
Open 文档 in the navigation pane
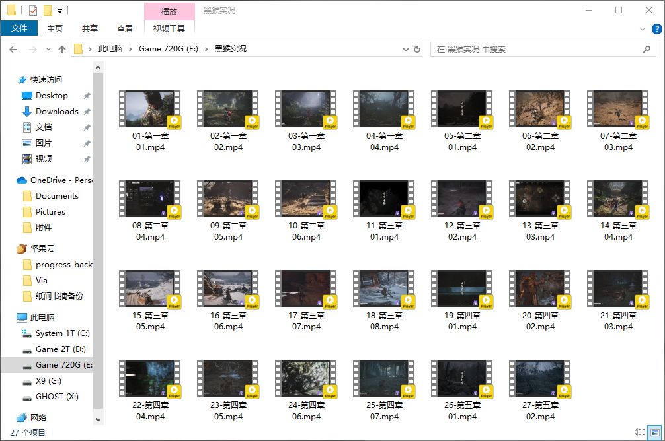pos(43,127)
